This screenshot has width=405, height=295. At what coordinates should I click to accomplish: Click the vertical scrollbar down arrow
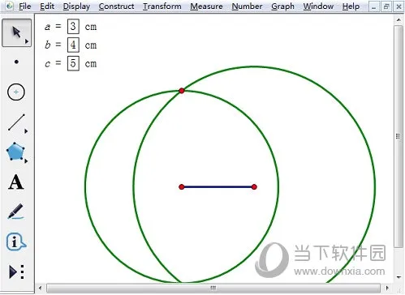pos(399,277)
